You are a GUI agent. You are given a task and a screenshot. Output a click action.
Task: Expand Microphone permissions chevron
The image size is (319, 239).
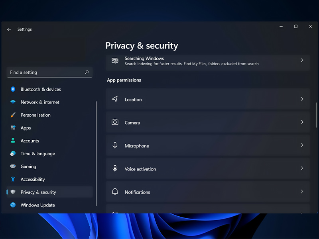coord(302,145)
